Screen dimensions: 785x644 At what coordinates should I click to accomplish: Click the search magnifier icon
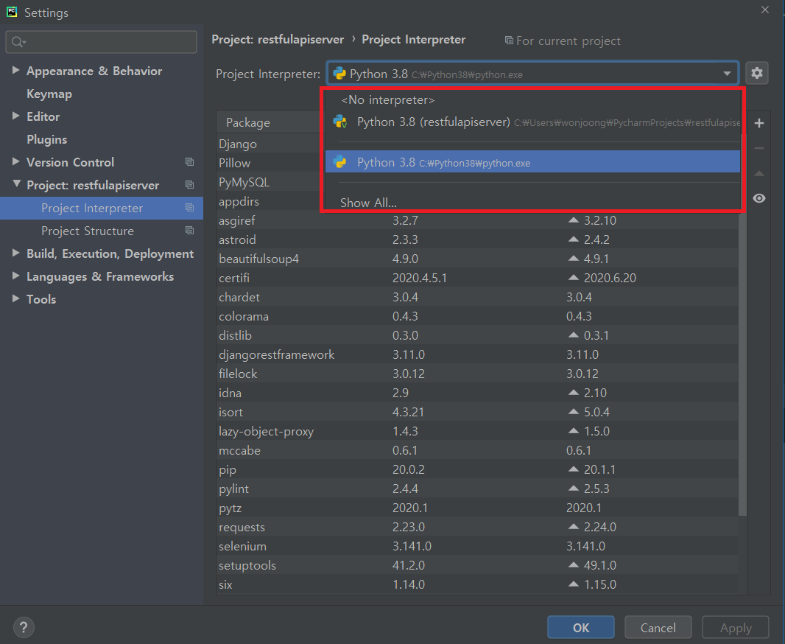18,42
